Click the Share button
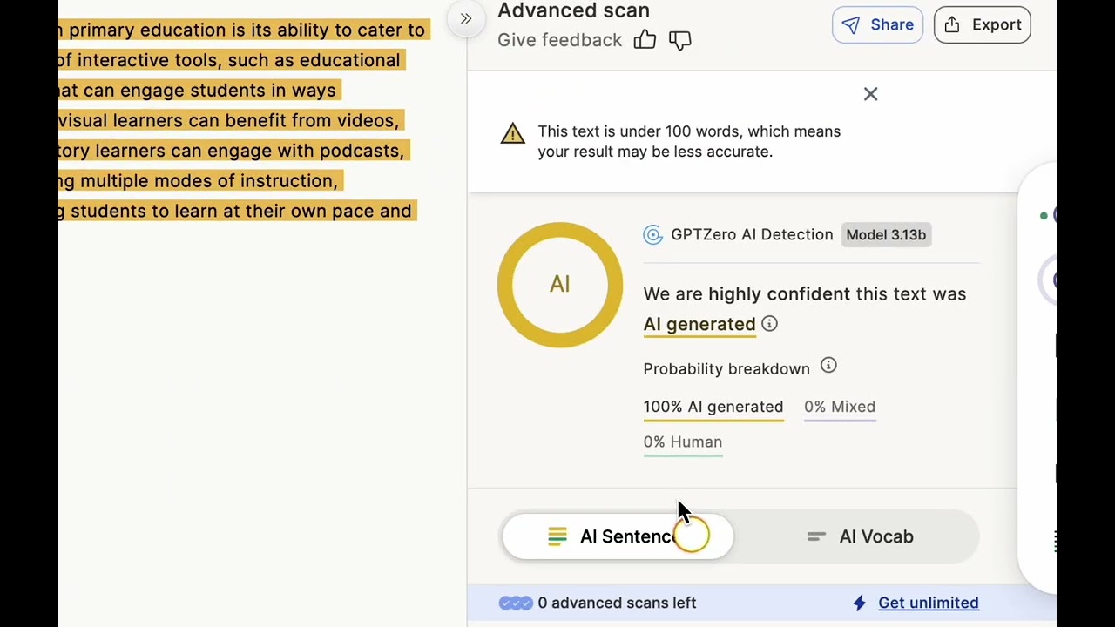Viewport: 1115px width, 627px height. click(877, 24)
